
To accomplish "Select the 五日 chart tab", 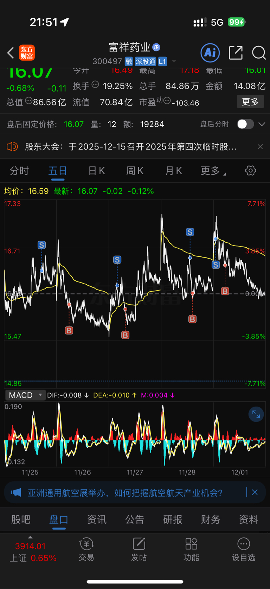I will [x=58, y=171].
